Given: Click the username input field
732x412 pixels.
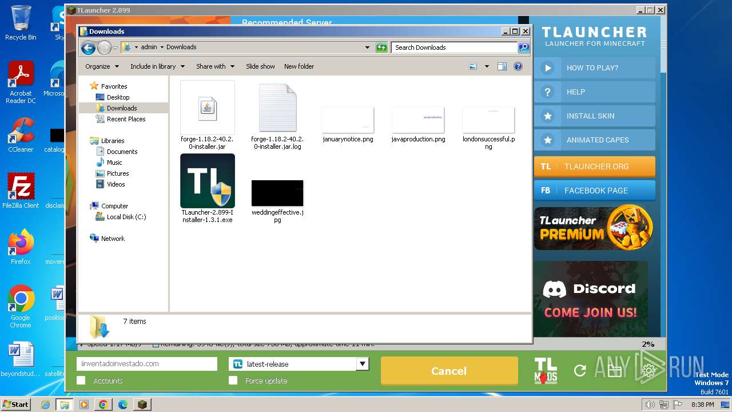Looking at the screenshot, I should (147, 364).
